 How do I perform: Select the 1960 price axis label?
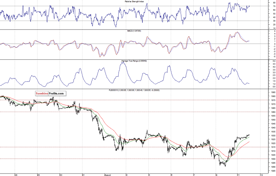point(272,112)
